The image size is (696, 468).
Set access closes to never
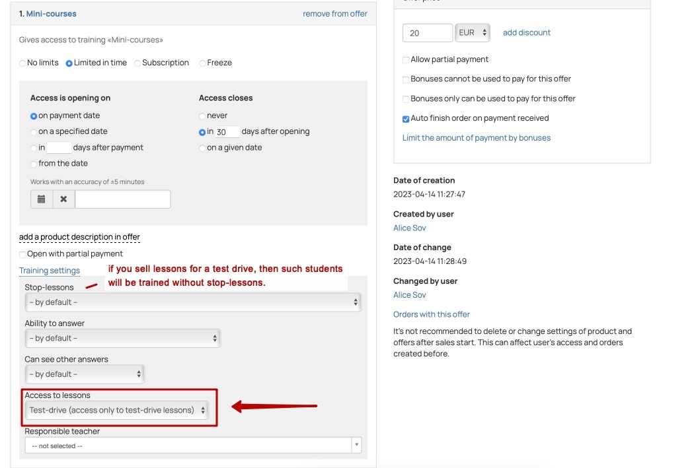point(202,116)
